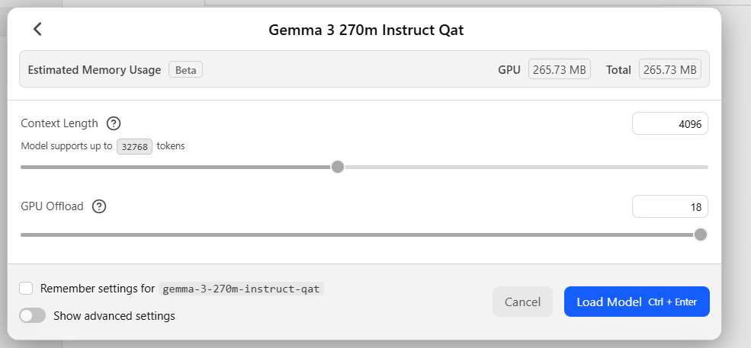
Task: Click the Context Length slider handle
Action: point(338,167)
